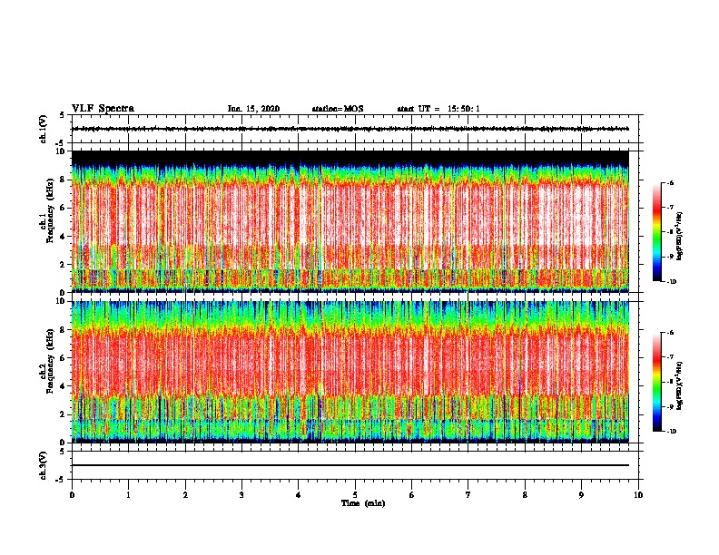
Task: Click the "7" tick on the time axis
Action: tap(468, 495)
